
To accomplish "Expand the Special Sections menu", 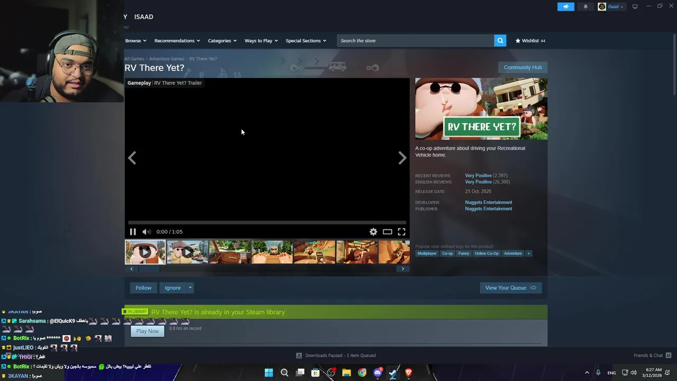I will pos(306,41).
